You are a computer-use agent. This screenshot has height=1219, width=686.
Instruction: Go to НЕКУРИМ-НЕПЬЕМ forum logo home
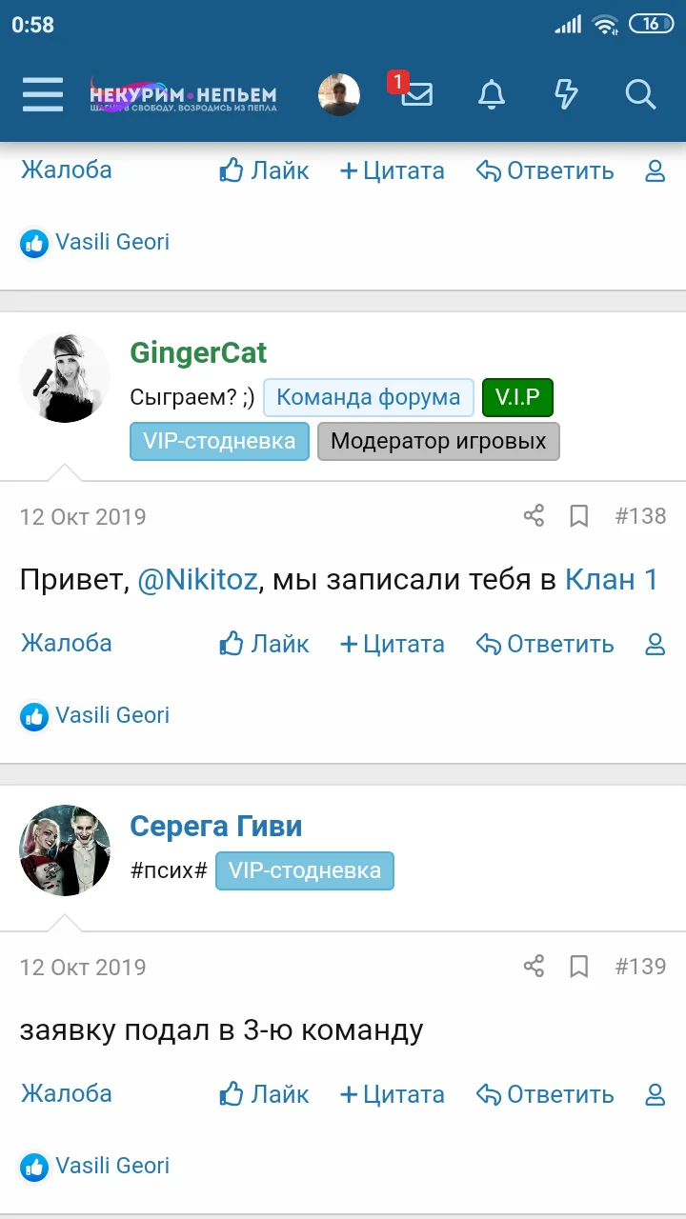pyautogui.click(x=183, y=94)
